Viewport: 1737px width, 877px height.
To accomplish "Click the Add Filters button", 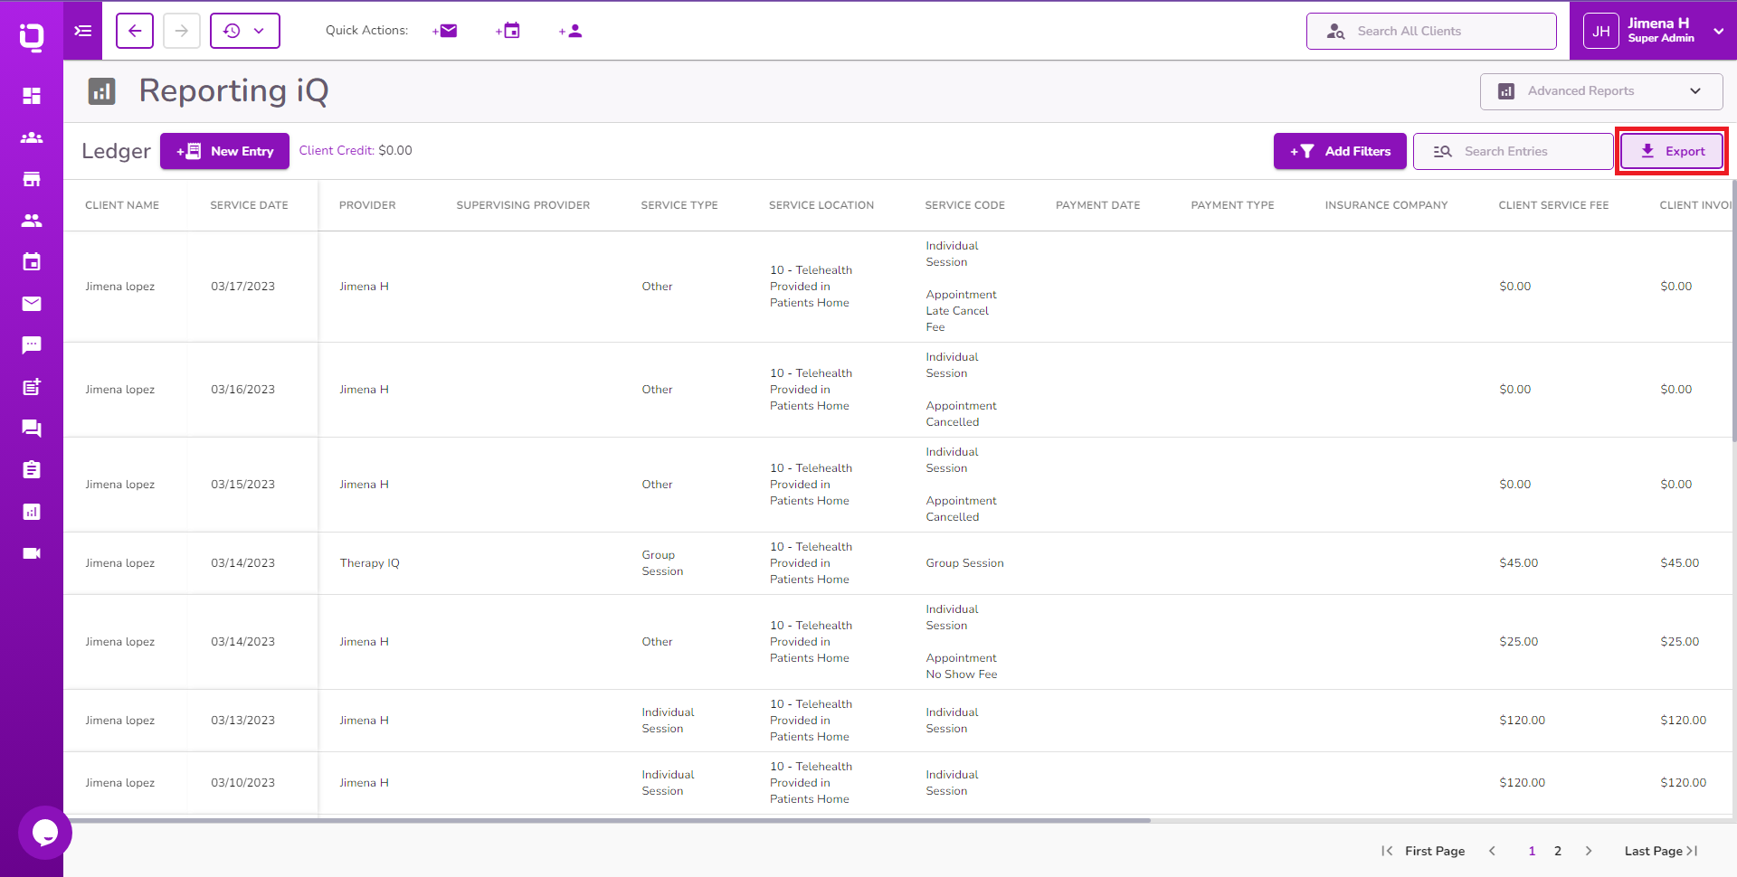I will coord(1340,150).
